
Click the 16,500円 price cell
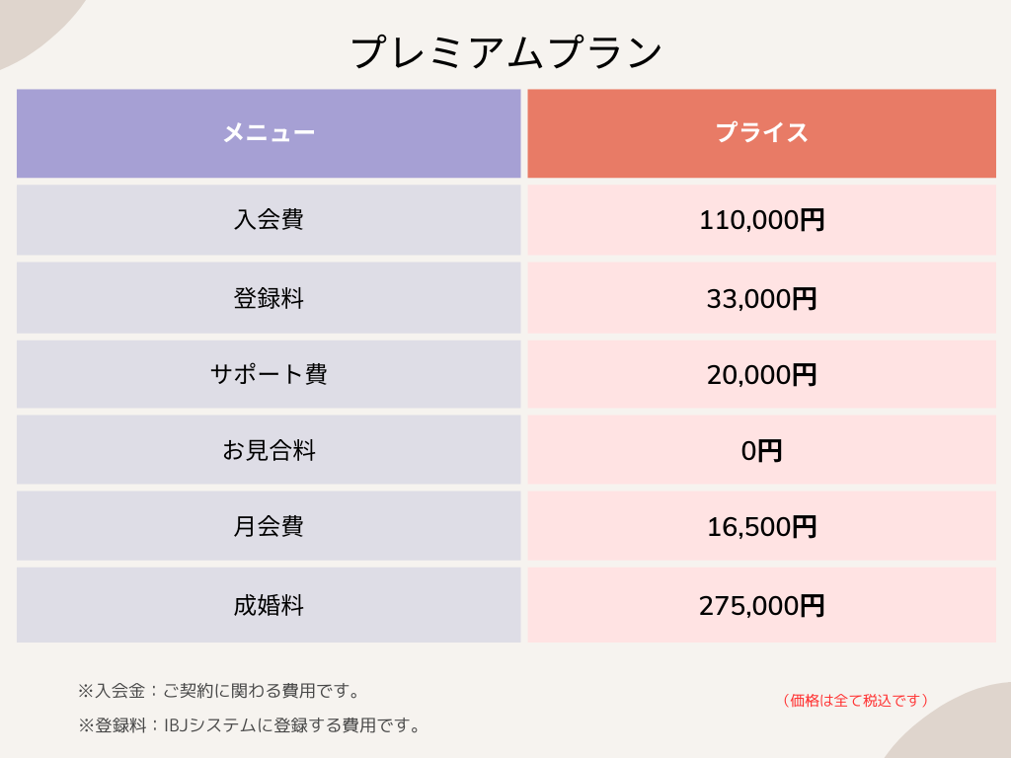click(x=761, y=526)
